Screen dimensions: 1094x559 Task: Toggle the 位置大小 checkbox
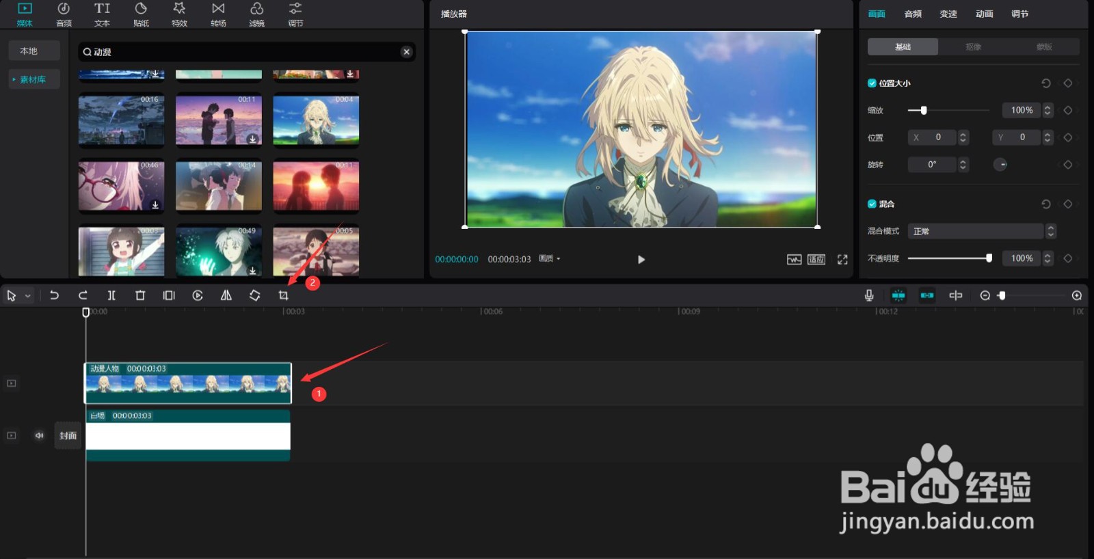(872, 83)
